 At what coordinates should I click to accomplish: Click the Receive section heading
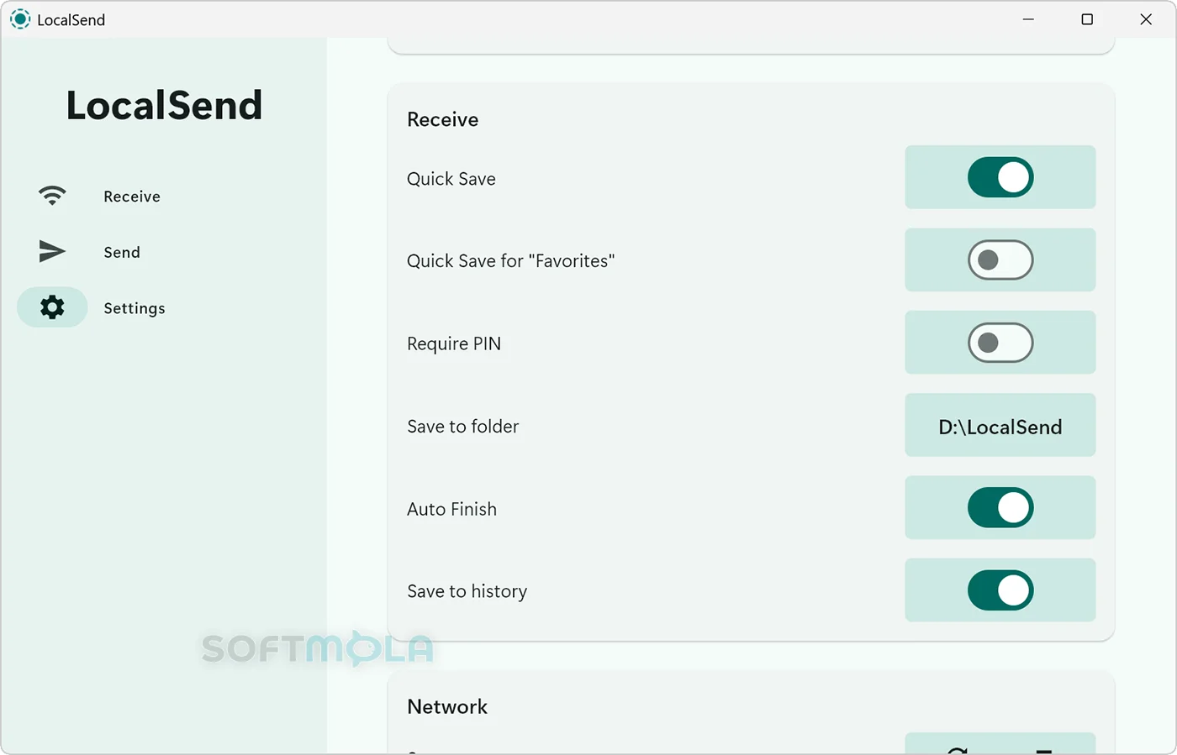pyautogui.click(x=443, y=119)
